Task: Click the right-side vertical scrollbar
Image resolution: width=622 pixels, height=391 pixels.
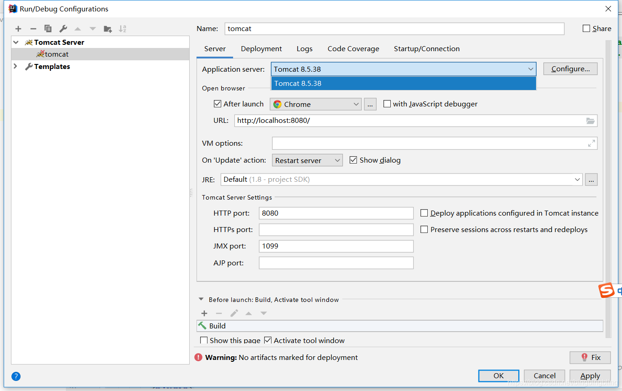Action: pos(608,189)
